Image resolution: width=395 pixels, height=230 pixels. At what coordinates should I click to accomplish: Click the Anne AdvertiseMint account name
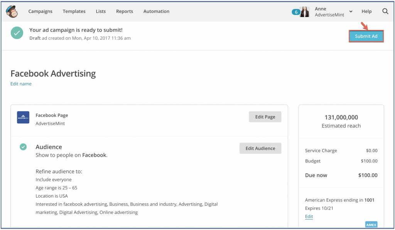[x=329, y=12]
